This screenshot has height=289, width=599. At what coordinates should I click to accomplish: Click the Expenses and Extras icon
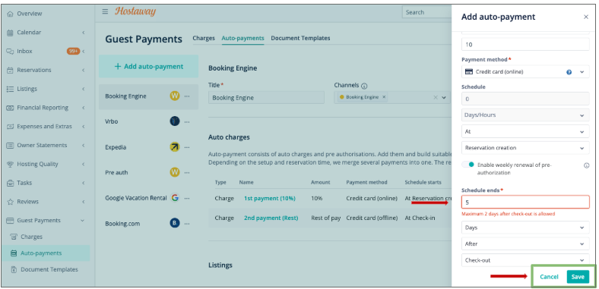tap(11, 126)
